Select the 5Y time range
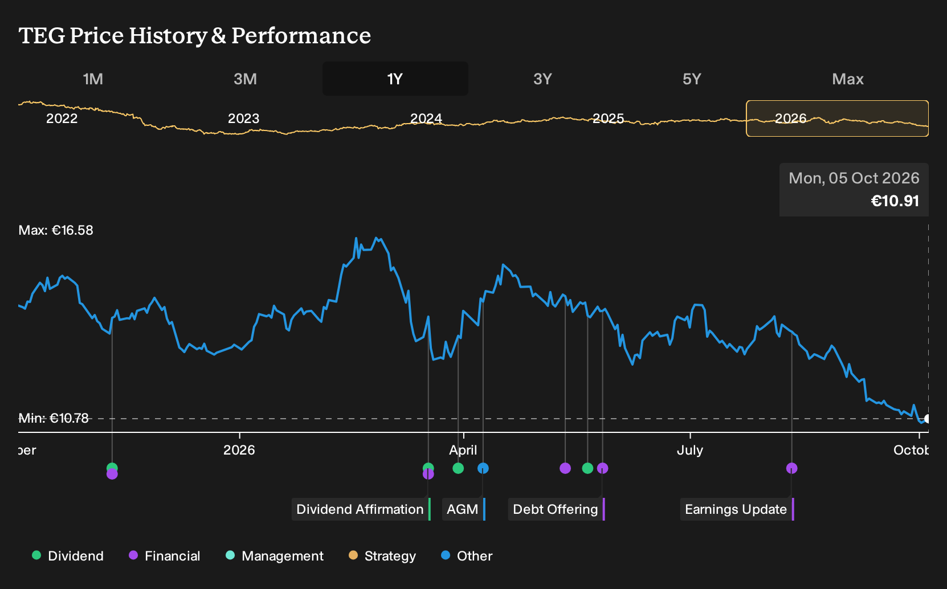The image size is (947, 589). pos(692,79)
